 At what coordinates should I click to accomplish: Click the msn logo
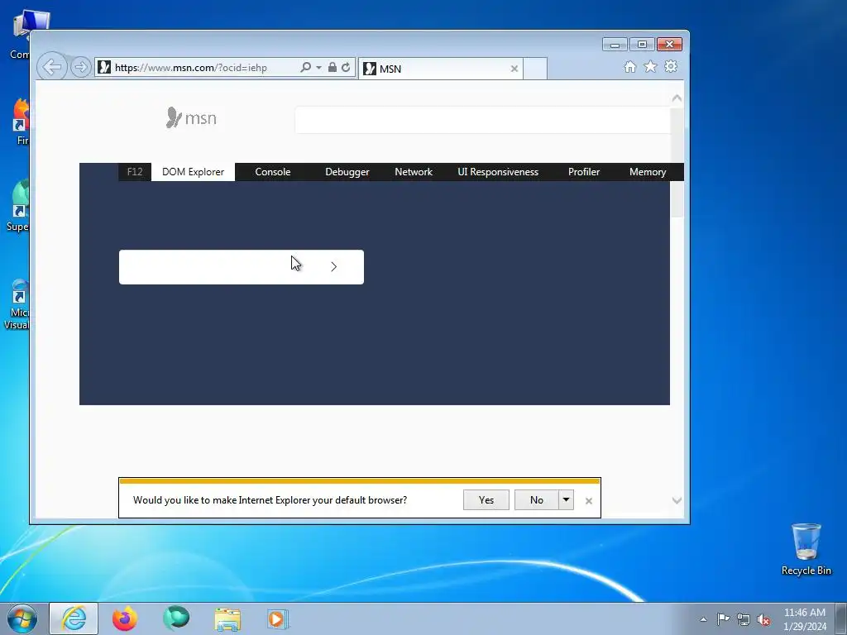coord(191,117)
